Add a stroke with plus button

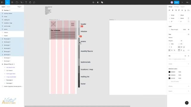coord(188,64)
